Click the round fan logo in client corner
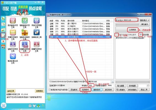Viewport: 156px width, 110px height. [x=4, y=105]
